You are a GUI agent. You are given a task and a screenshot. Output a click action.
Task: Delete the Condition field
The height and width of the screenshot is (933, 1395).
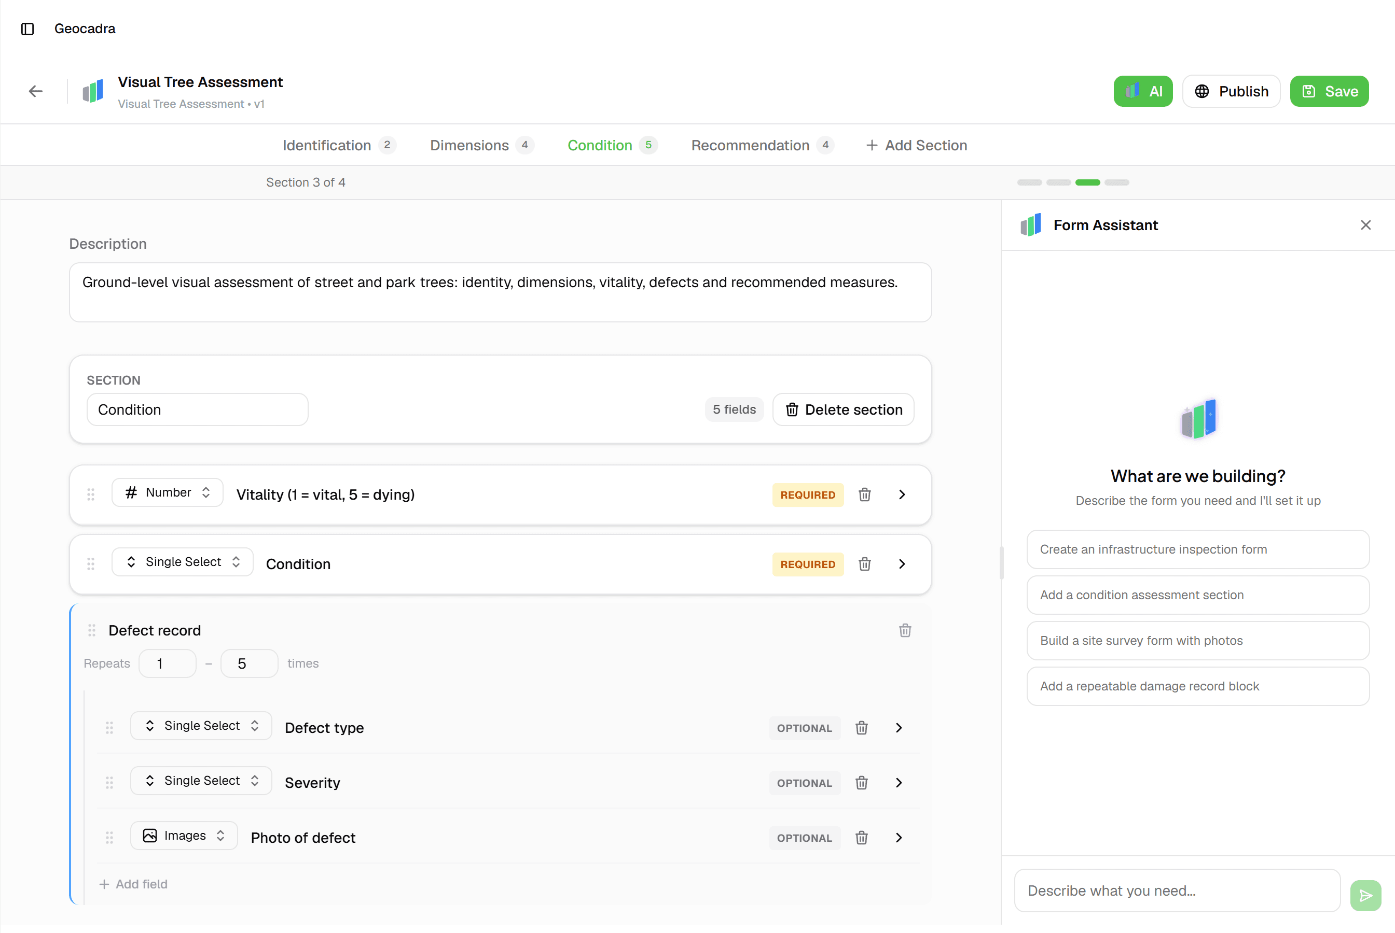[x=864, y=564]
